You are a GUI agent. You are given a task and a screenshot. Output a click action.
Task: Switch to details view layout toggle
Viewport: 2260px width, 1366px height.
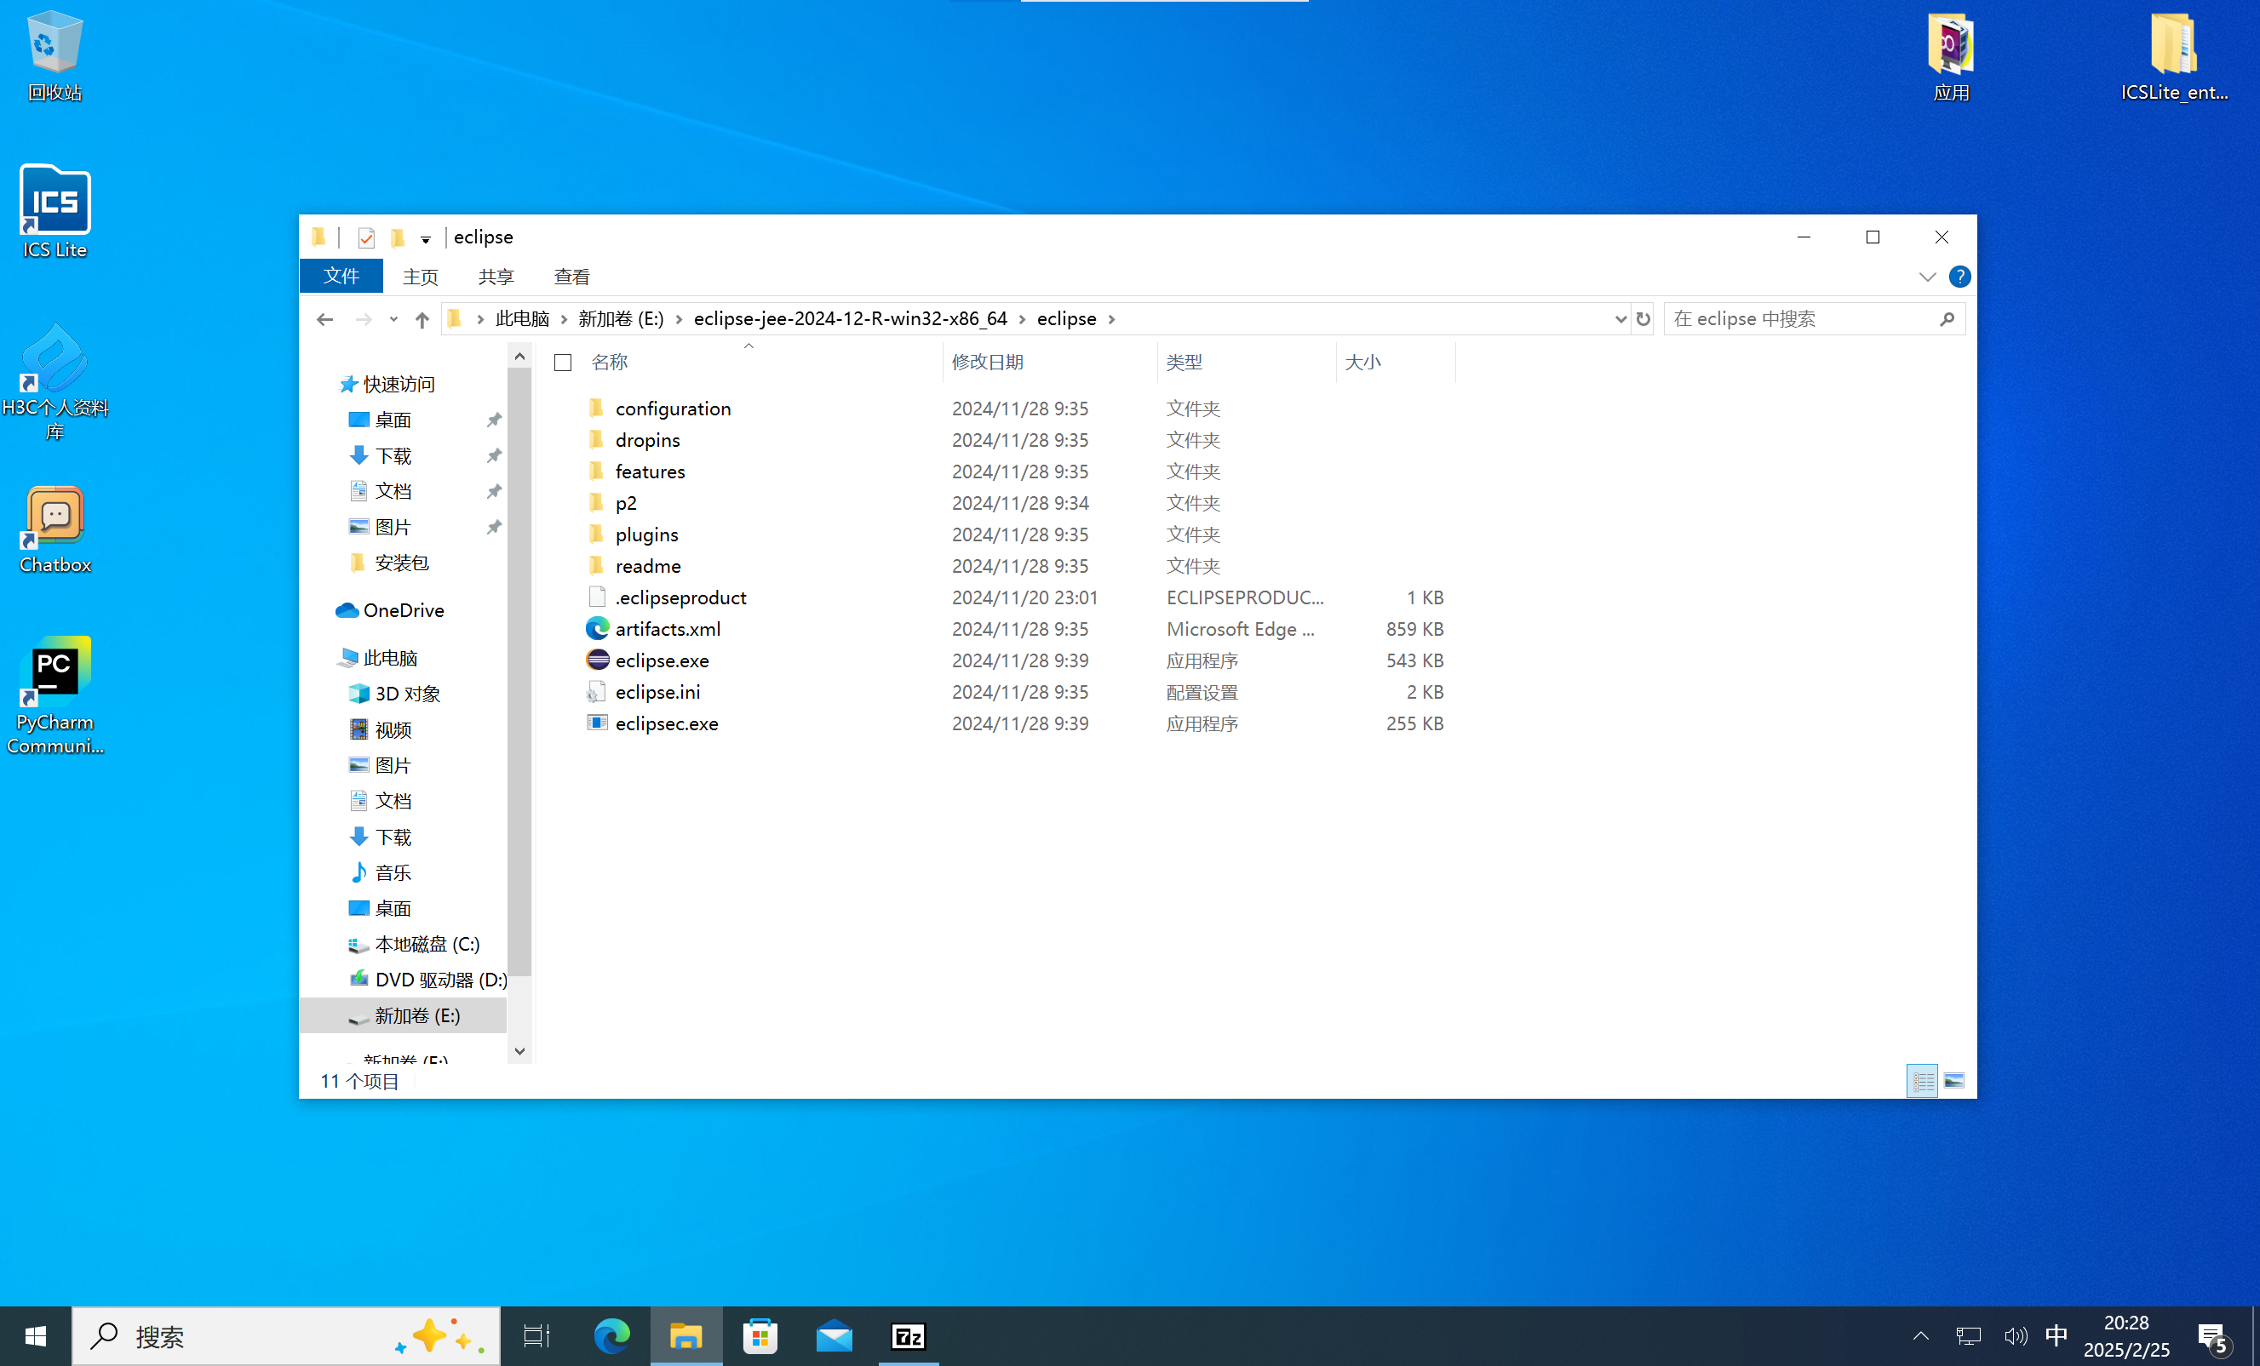1923,1081
